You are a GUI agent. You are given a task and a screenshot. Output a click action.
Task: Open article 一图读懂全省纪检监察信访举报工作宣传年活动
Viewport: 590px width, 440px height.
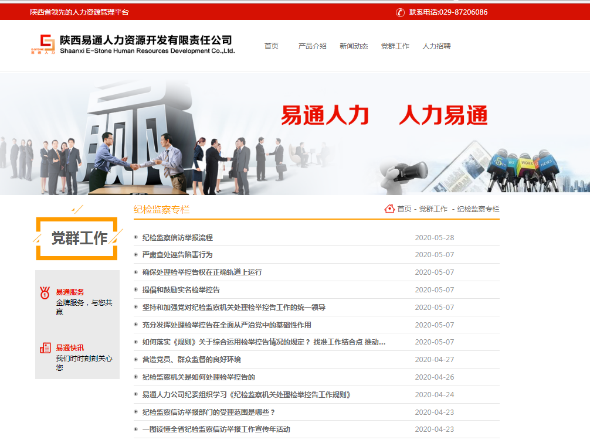point(216,429)
